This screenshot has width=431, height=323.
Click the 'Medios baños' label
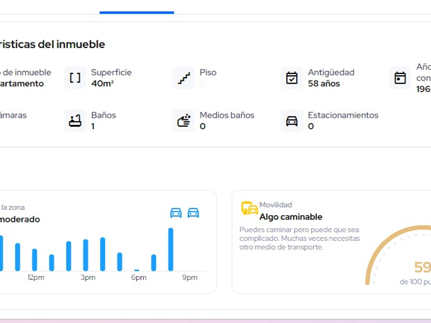[x=227, y=115]
